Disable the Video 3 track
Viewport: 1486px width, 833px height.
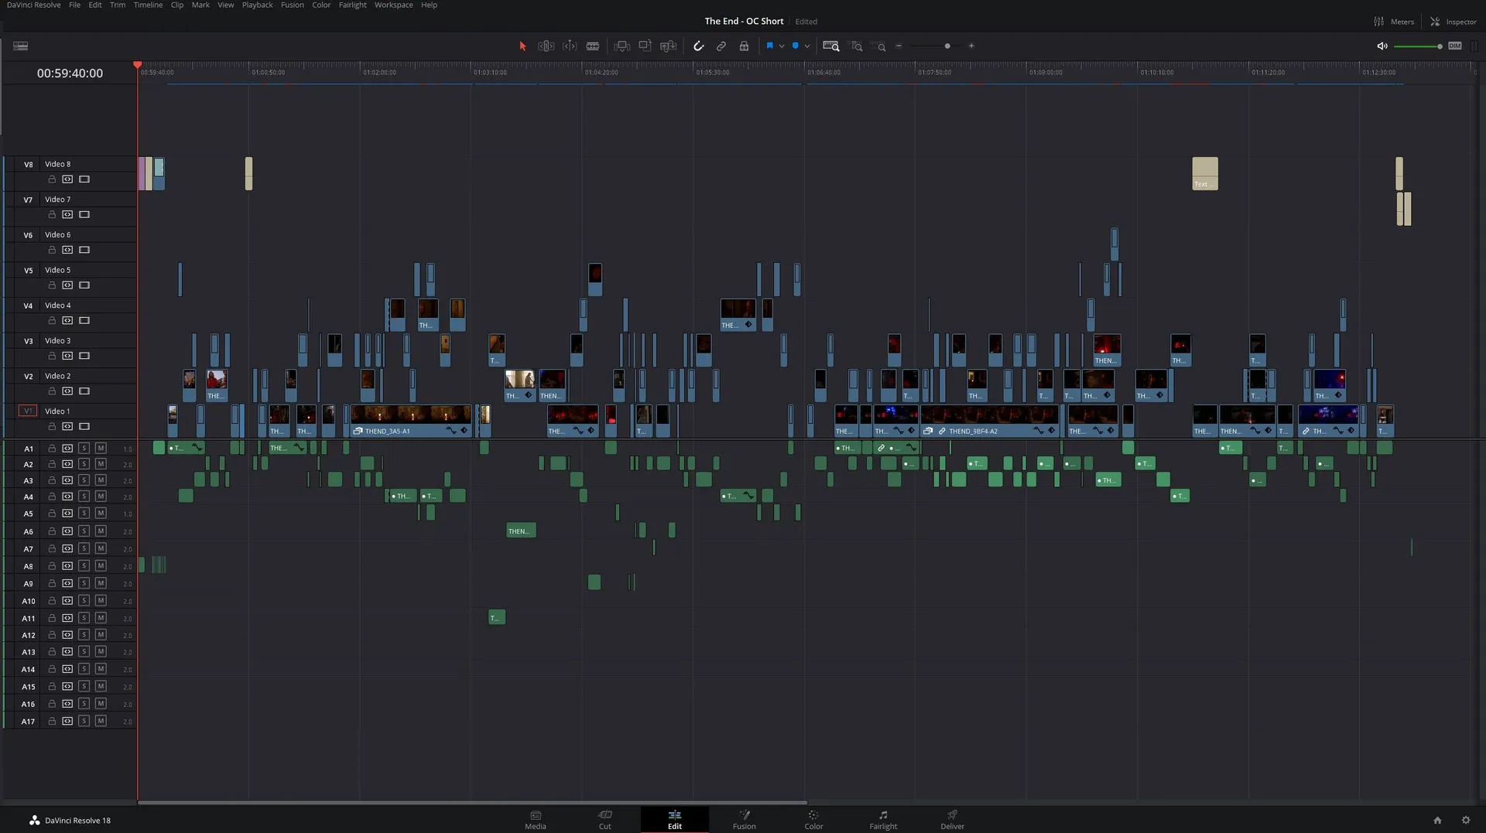tap(84, 356)
